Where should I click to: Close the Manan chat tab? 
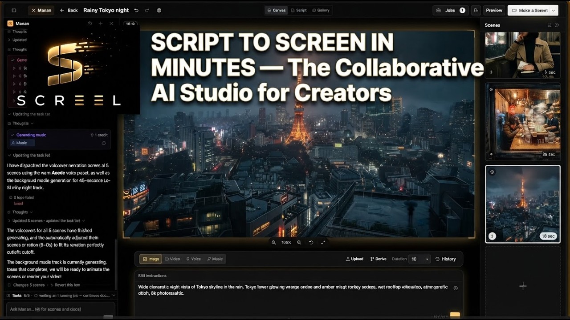[x=33, y=10]
